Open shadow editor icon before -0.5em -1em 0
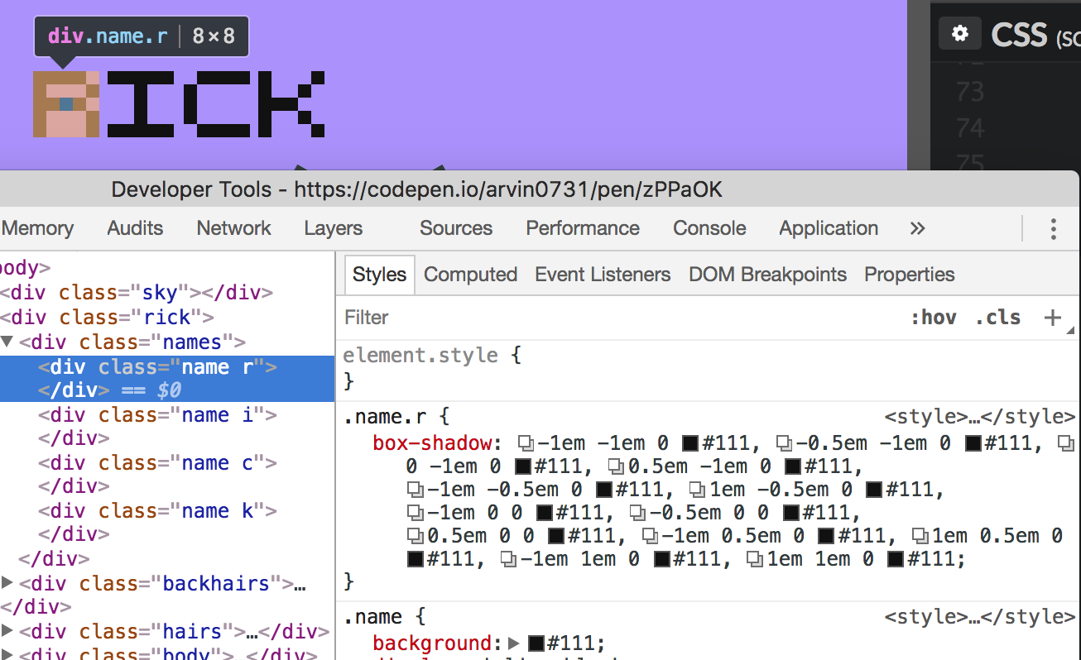The height and width of the screenshot is (660, 1081). click(x=784, y=442)
